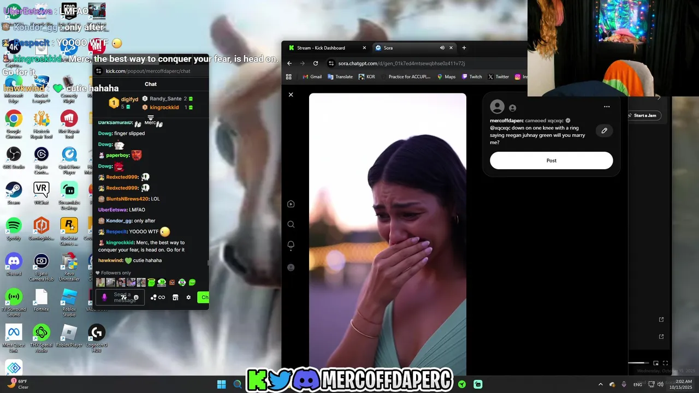Open the Revo Uninstaller shortcut

coord(69,267)
